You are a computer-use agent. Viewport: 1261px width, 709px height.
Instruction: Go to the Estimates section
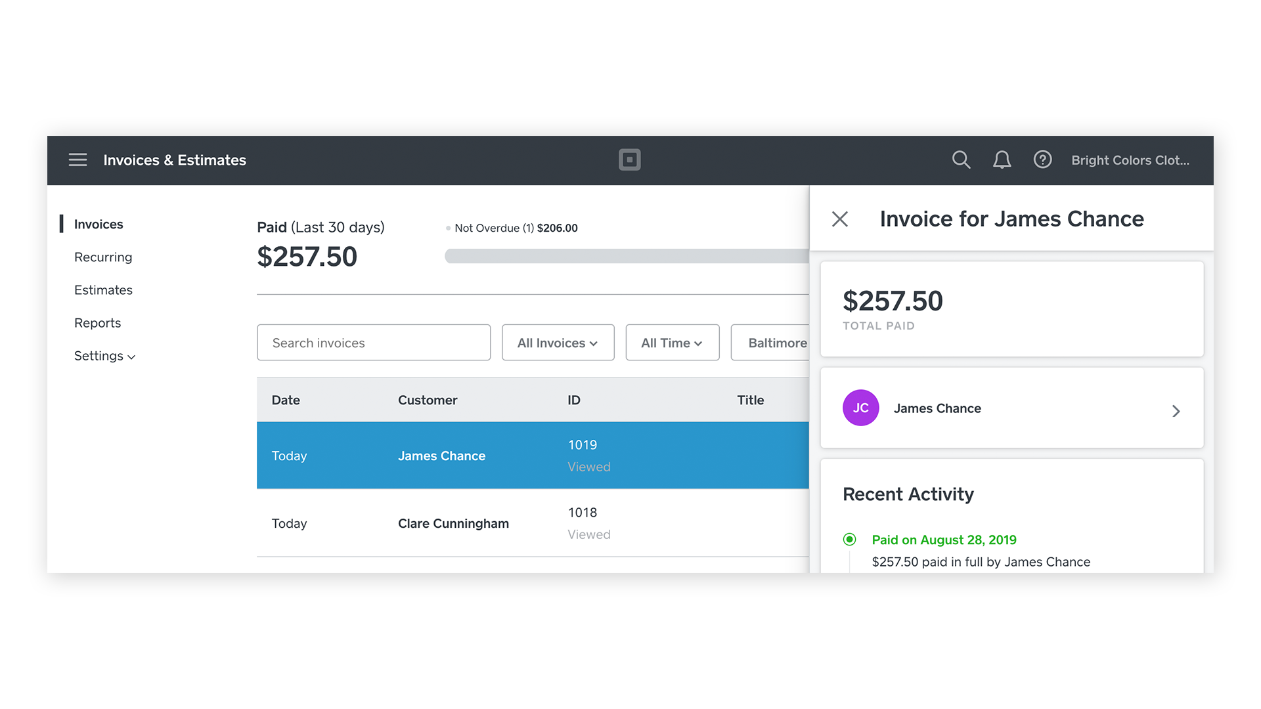(x=103, y=290)
